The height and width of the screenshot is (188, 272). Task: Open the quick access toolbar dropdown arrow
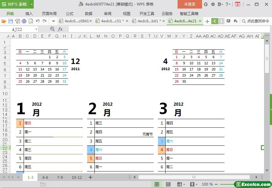tap(53, 21)
